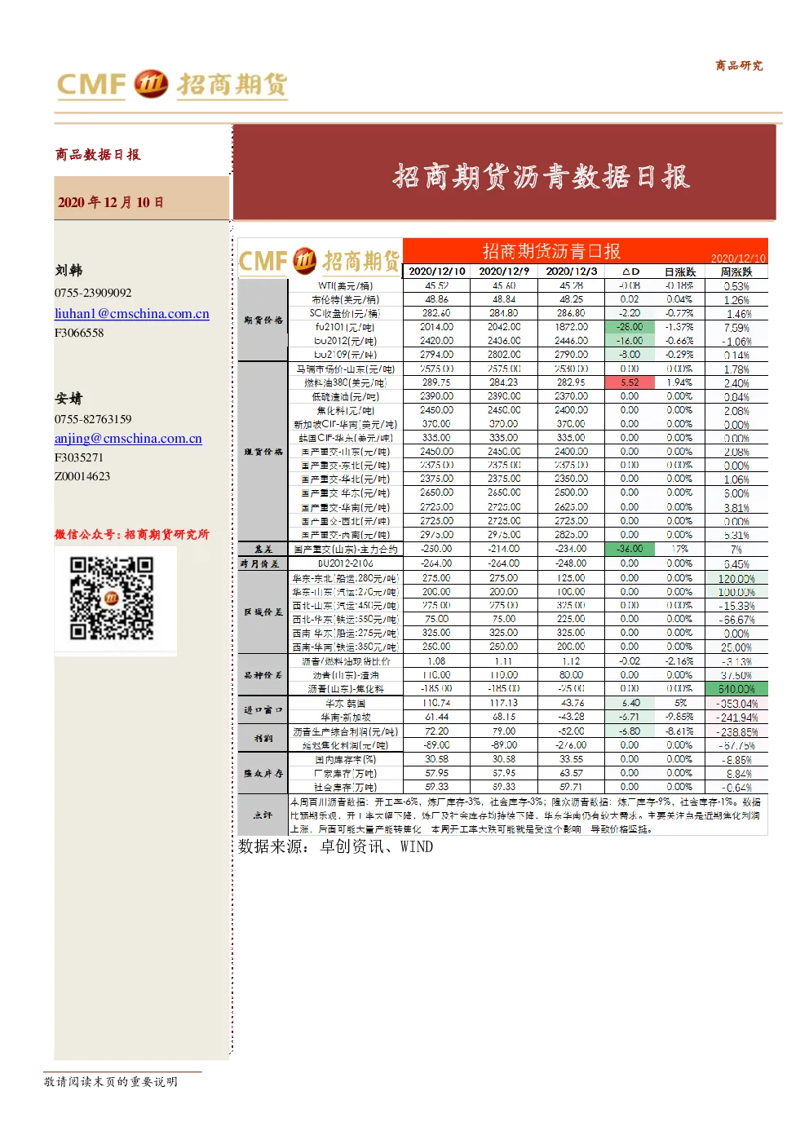Screen dimensions: 809x1144
Task: Click the '2014.00' value cell
Action: click(437, 327)
